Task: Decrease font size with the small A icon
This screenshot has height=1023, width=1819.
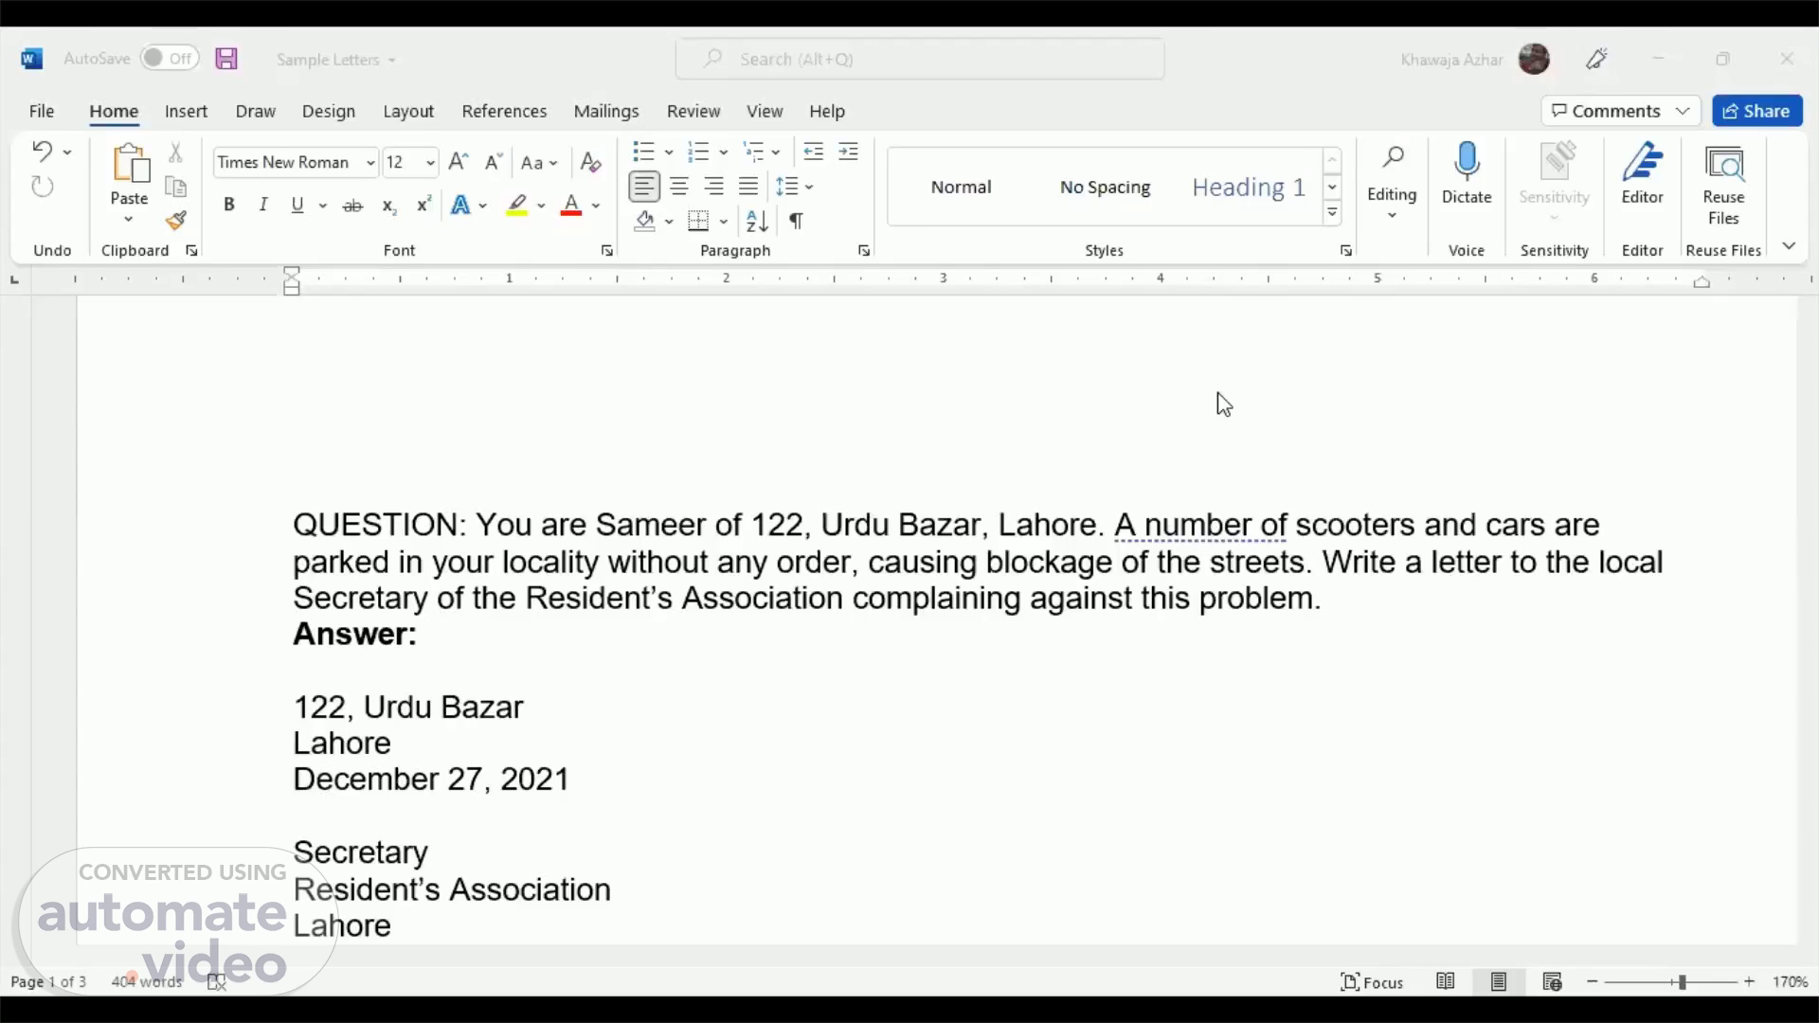Action: point(493,162)
